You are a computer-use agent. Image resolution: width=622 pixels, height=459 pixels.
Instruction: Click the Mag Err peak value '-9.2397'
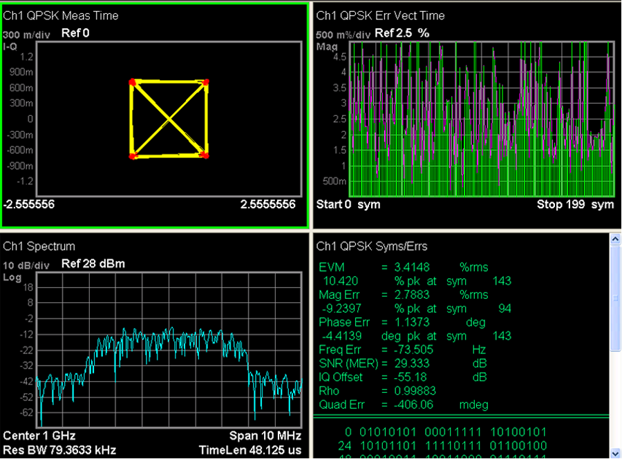point(341,309)
